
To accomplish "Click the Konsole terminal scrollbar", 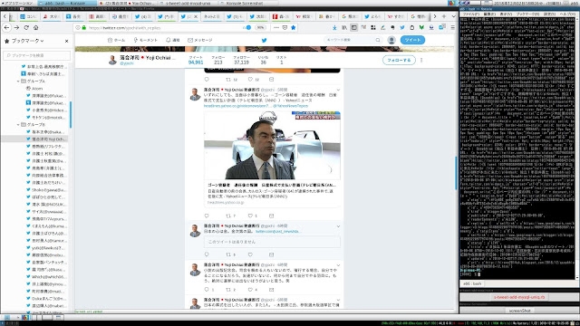I will tap(577, 148).
